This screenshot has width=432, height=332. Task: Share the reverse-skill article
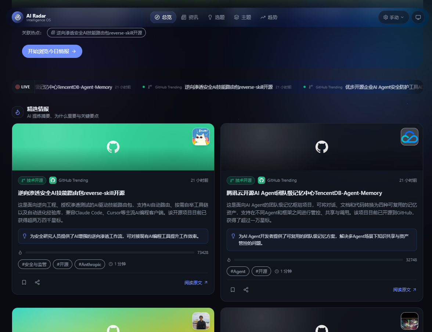pyautogui.click(x=37, y=282)
